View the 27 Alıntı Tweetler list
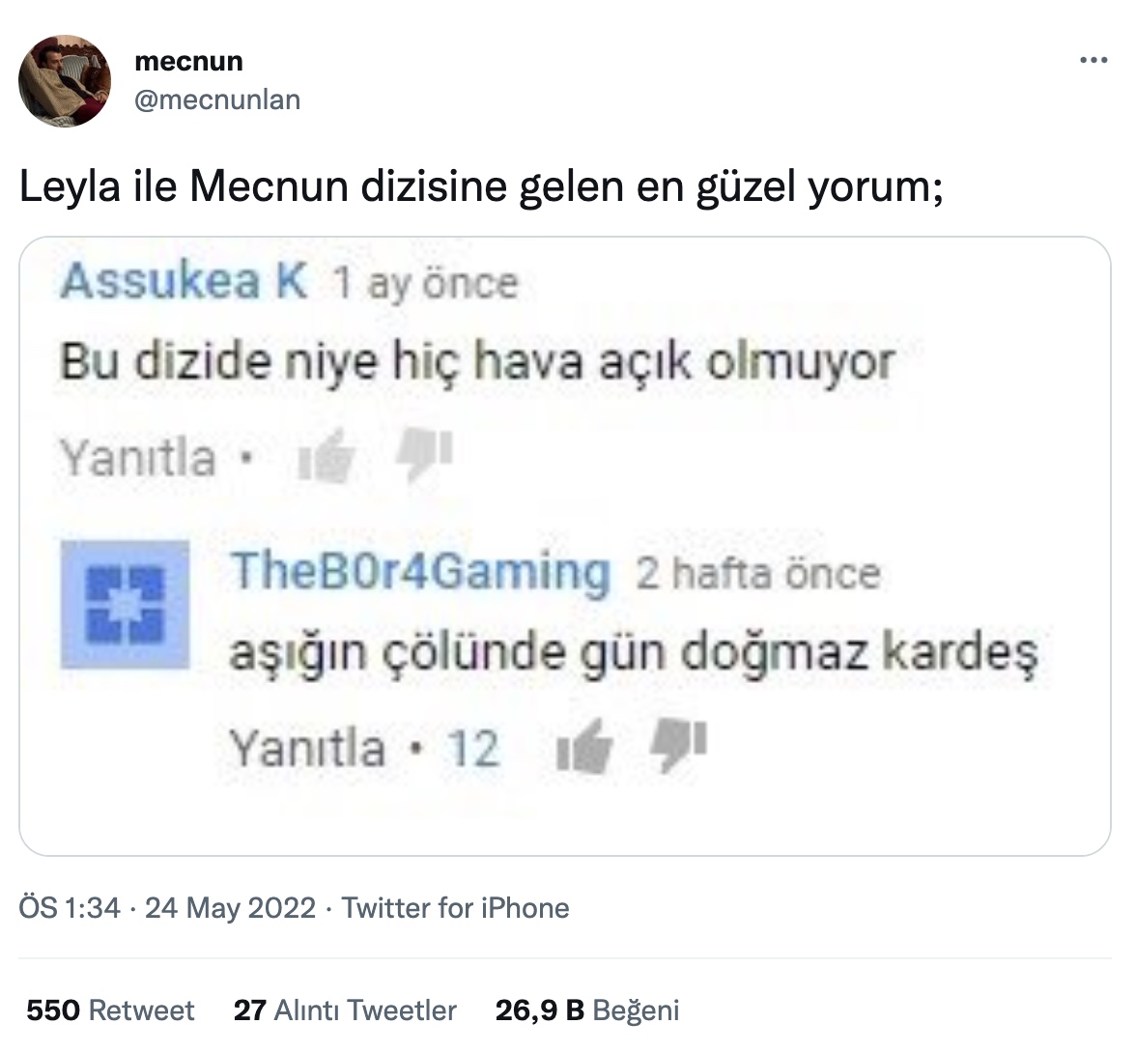Screen dimensions: 1136x1053 click(345, 1010)
